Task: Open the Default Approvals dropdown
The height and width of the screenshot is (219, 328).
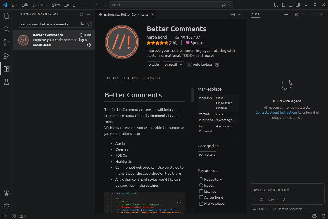Action: click(x=289, y=209)
